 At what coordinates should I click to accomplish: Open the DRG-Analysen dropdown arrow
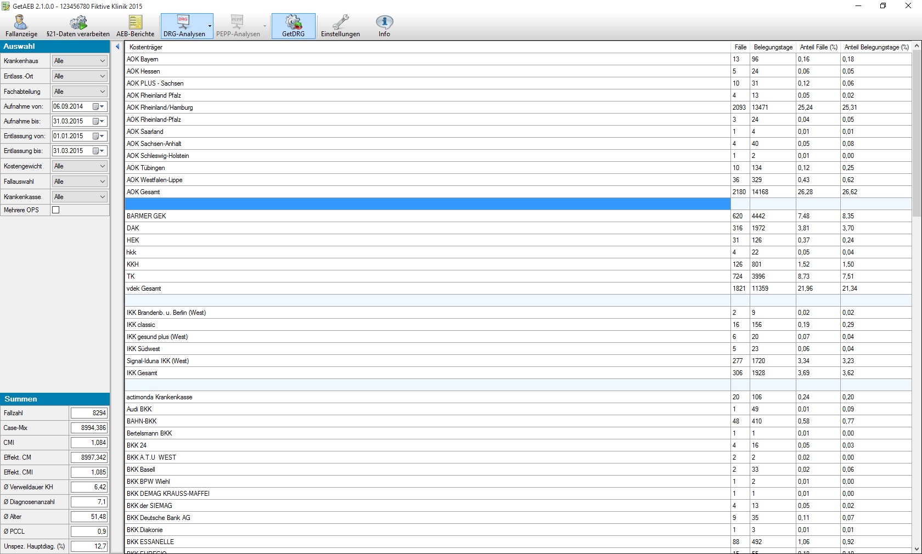point(210,26)
